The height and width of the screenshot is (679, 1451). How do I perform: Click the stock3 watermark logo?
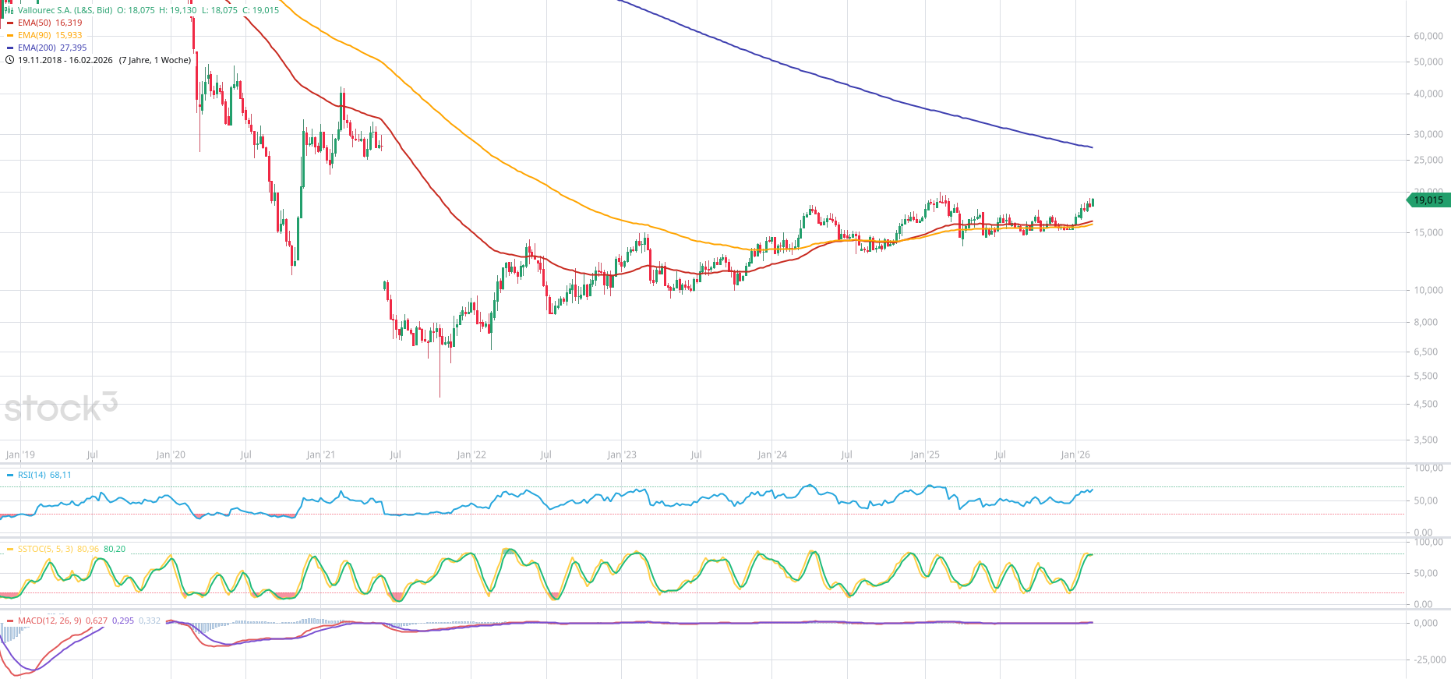click(x=61, y=407)
